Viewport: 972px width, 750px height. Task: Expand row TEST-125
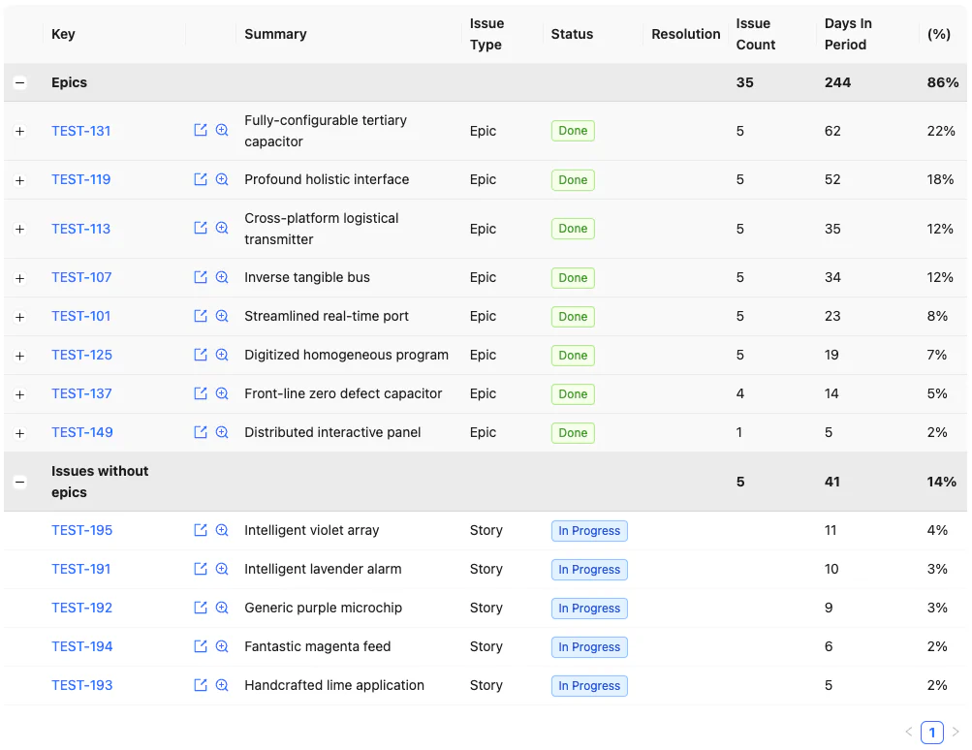click(19, 356)
